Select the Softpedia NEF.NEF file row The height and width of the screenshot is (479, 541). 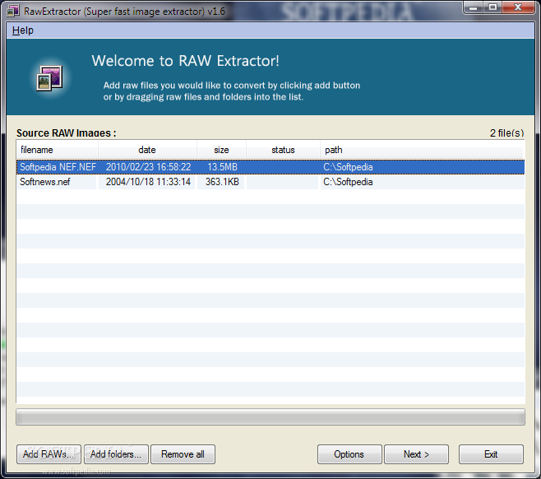(x=270, y=167)
